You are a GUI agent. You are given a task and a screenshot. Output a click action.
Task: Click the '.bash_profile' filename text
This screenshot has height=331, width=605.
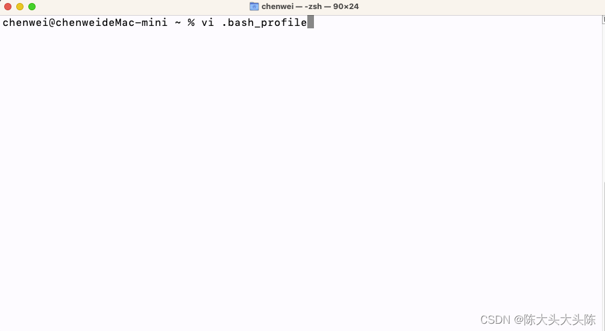click(x=265, y=22)
